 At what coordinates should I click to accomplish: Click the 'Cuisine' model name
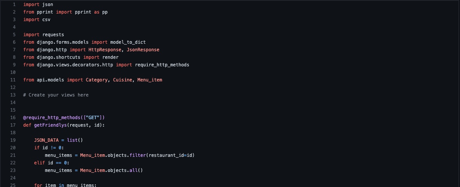(x=123, y=80)
